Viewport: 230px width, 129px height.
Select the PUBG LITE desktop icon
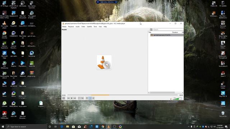tap(214, 4)
